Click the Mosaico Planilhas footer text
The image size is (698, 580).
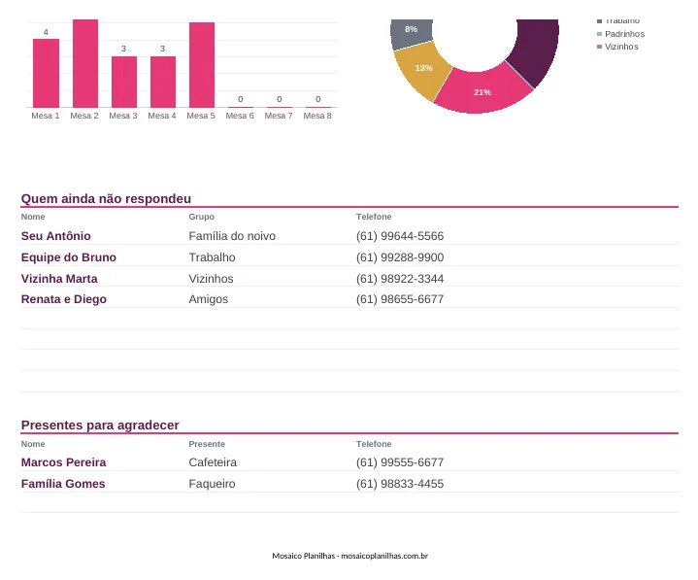pos(349,556)
